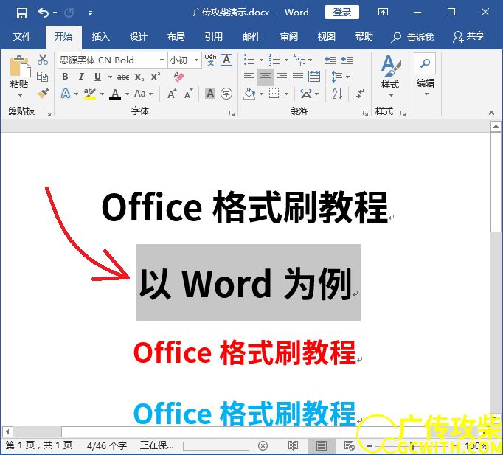Open the undo history dropdown arrow
This screenshot has width=503, height=455.
pos(55,13)
